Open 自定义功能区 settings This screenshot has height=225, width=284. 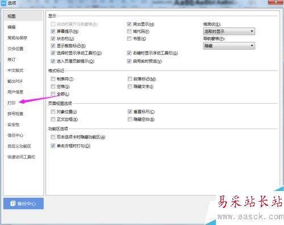point(19,146)
